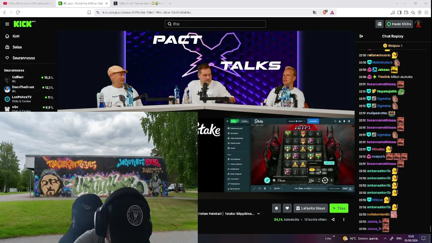Open the Windows notification center
Viewport: 432px width, 243px height.
point(424,238)
